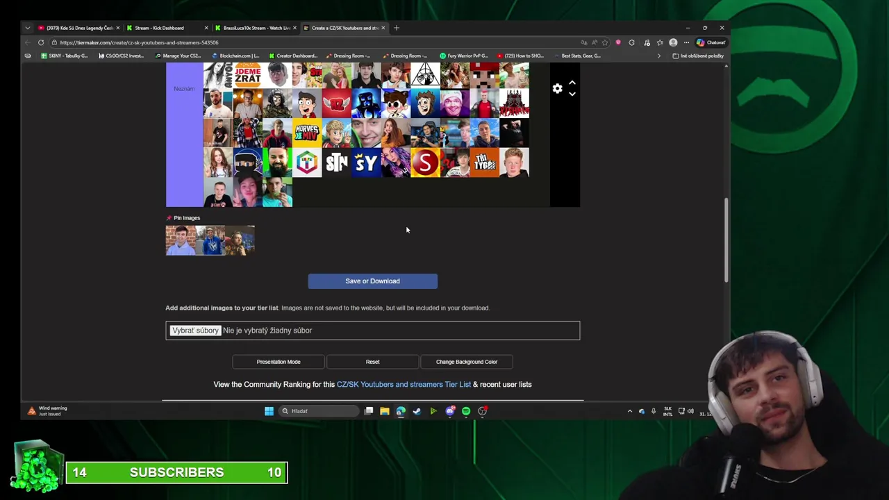Open a new browser tab
Viewport: 889px width, 500px height.
coord(397,28)
